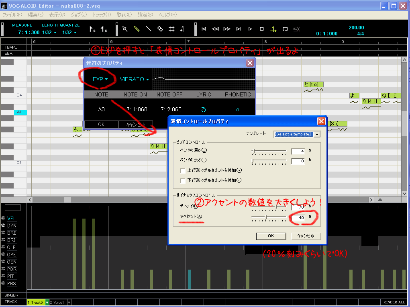Viewport: 410px width, 307px height.
Task: Enable portamento in ascending checkbox
Action: (x=183, y=171)
